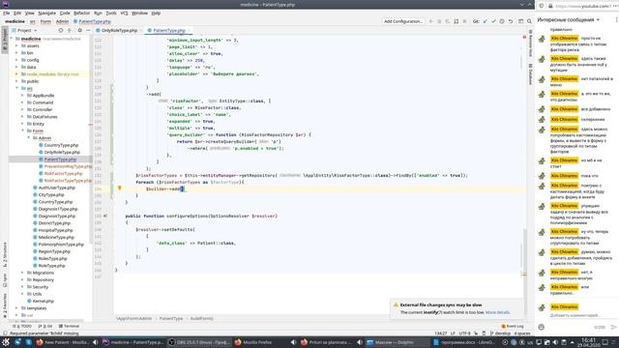Hide the Project panel with the minus icon

(88, 30)
